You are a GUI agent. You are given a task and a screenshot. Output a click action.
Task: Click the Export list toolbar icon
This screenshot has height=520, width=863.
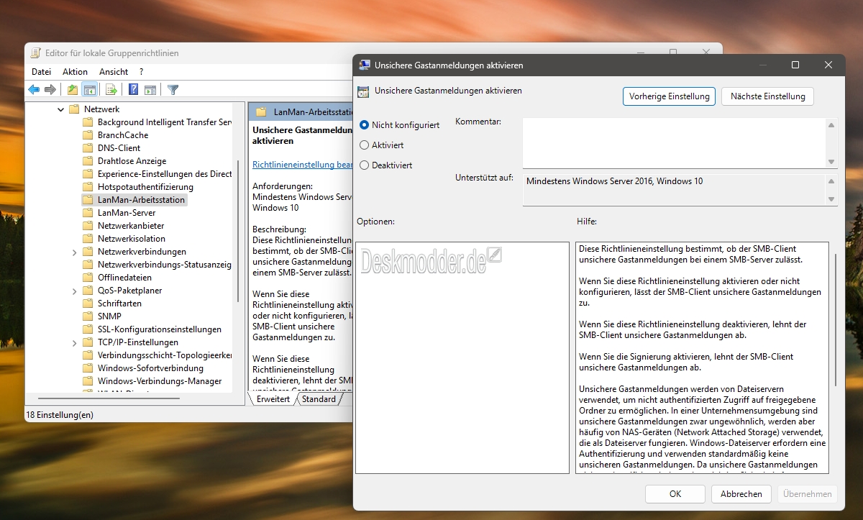(111, 90)
